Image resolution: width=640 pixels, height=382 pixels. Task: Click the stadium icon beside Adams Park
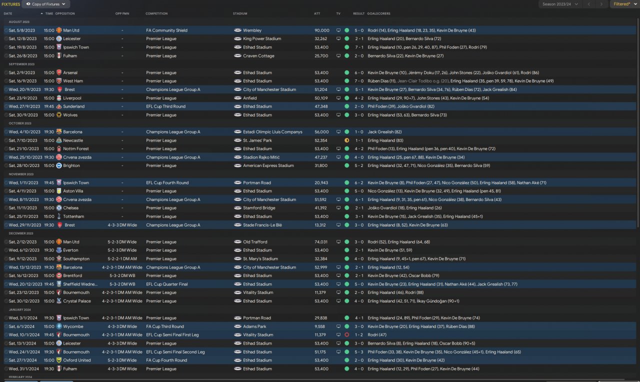click(237, 326)
